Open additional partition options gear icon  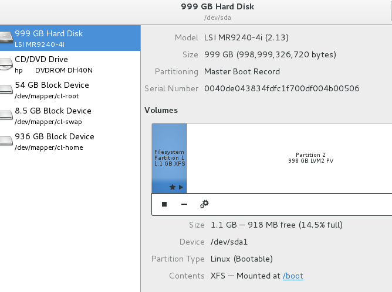[x=204, y=204]
